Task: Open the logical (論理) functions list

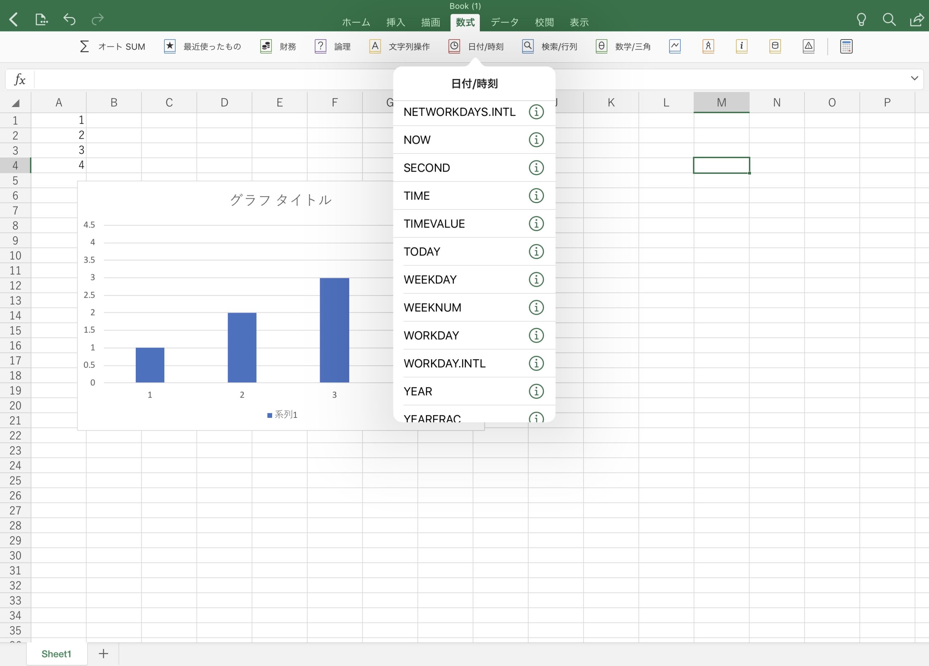Action: click(333, 46)
